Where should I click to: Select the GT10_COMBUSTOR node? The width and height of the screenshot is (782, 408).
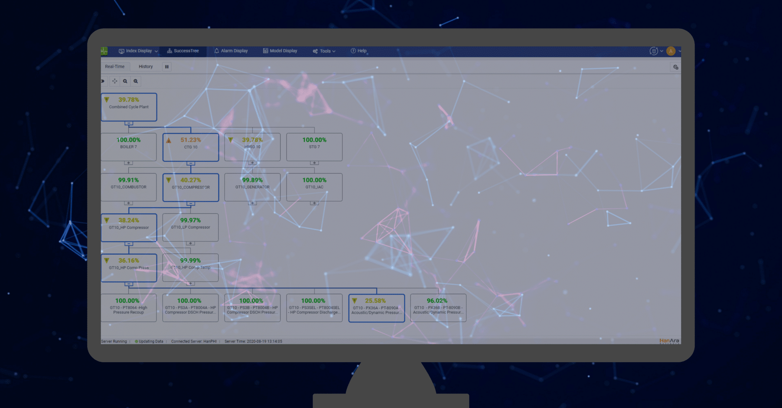(129, 187)
